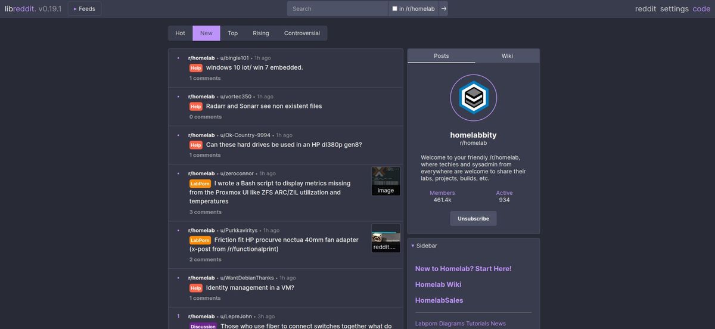Click the search submit arrow button
This screenshot has height=329, width=715.
(x=444, y=8)
